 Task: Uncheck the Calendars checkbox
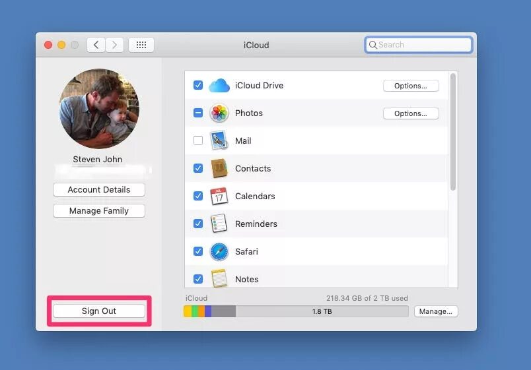point(198,196)
